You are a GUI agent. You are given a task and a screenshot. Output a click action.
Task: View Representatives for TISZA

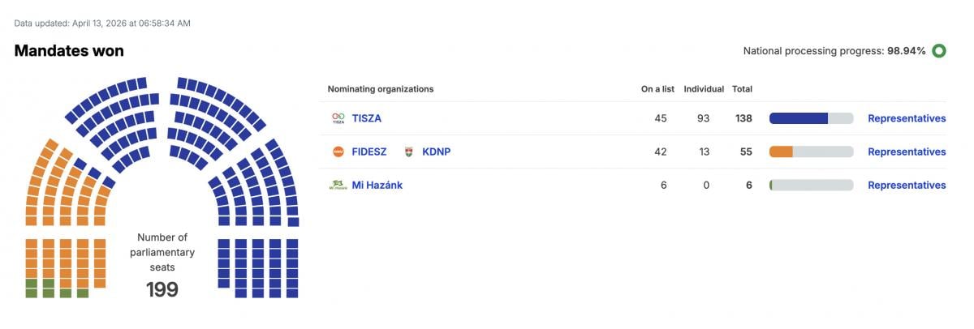pos(907,118)
